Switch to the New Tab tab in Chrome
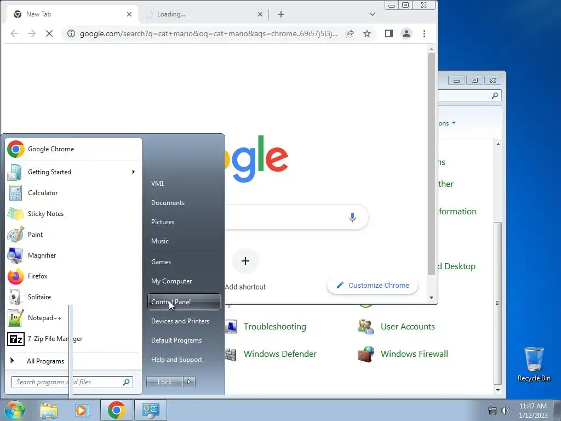 [x=72, y=14]
